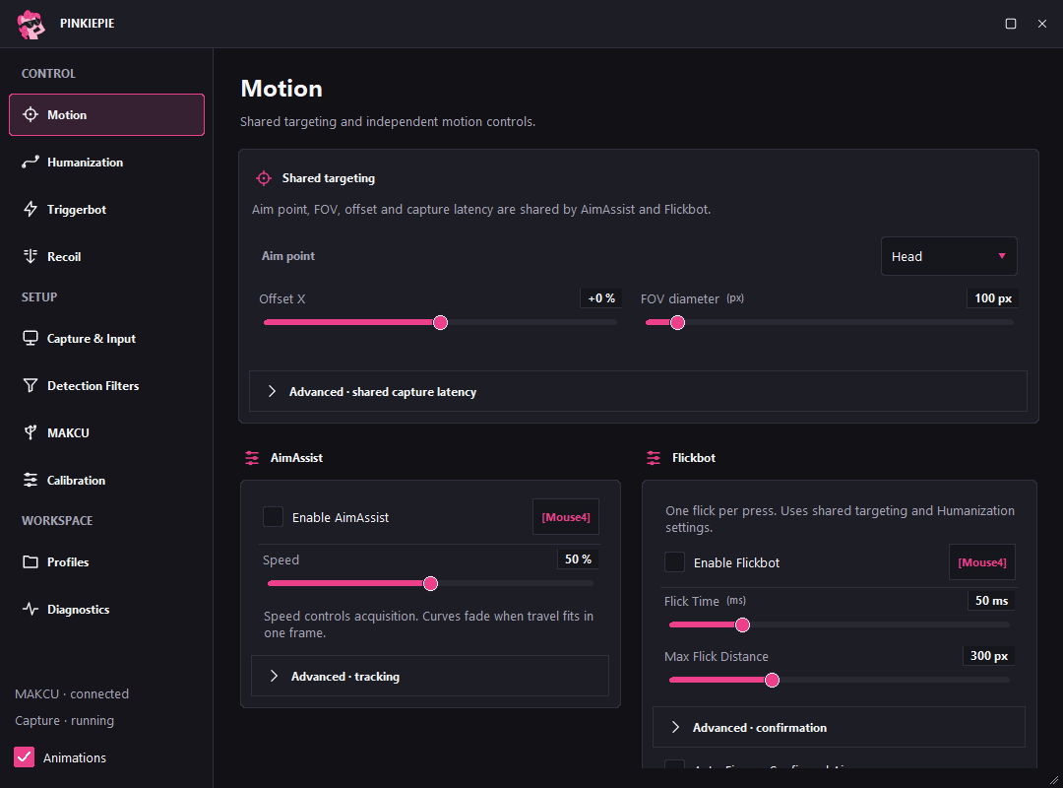
Task: Click the Speed 50 % value field
Action: (578, 559)
